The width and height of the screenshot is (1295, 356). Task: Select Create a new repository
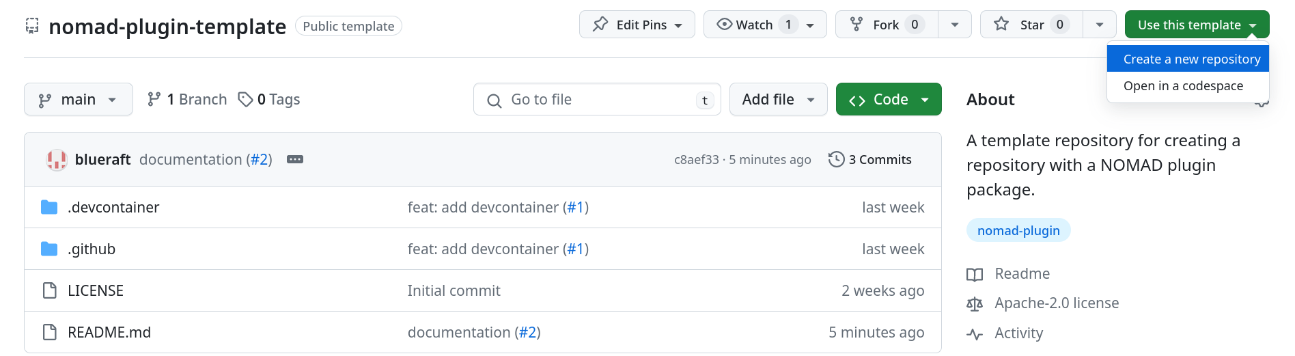point(1191,59)
